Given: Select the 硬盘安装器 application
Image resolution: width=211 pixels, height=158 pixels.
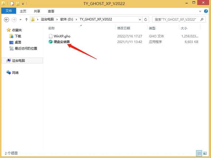Looking at the screenshot, I should [62, 42].
